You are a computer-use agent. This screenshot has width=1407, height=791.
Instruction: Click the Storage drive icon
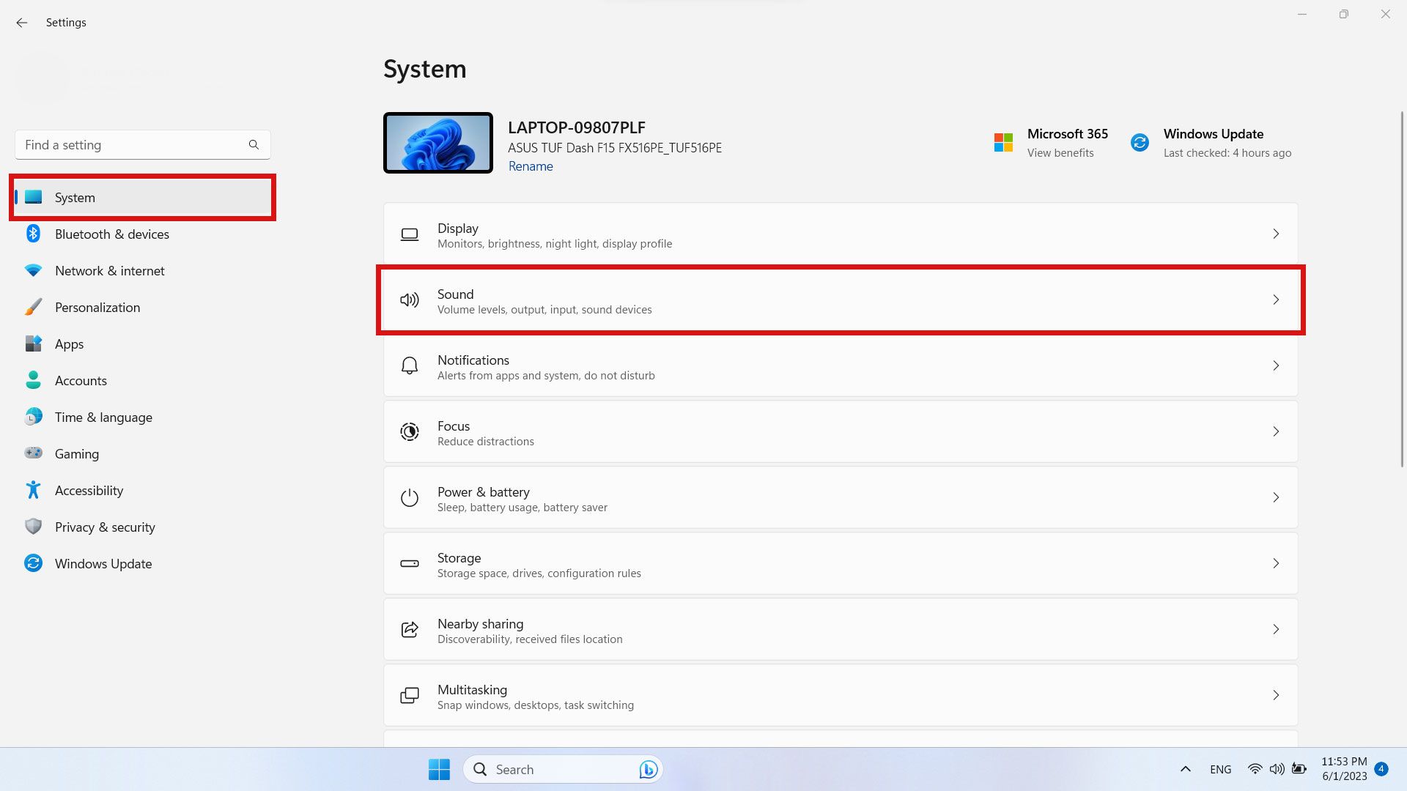tap(410, 563)
